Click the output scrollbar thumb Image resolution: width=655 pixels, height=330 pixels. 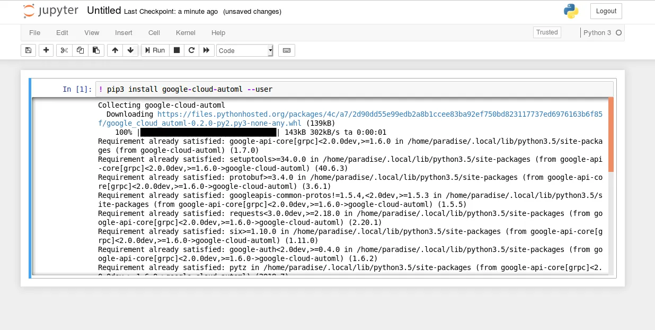click(611, 135)
